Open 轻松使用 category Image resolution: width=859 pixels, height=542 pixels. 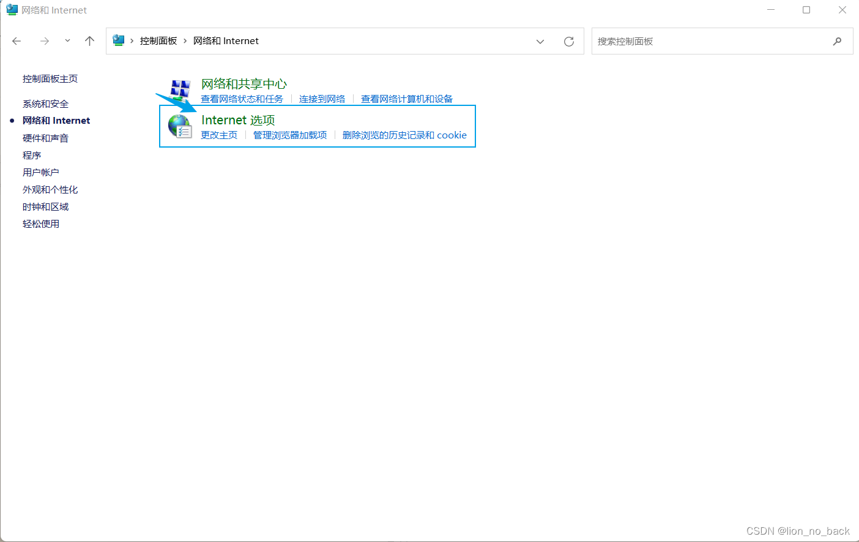coord(41,224)
